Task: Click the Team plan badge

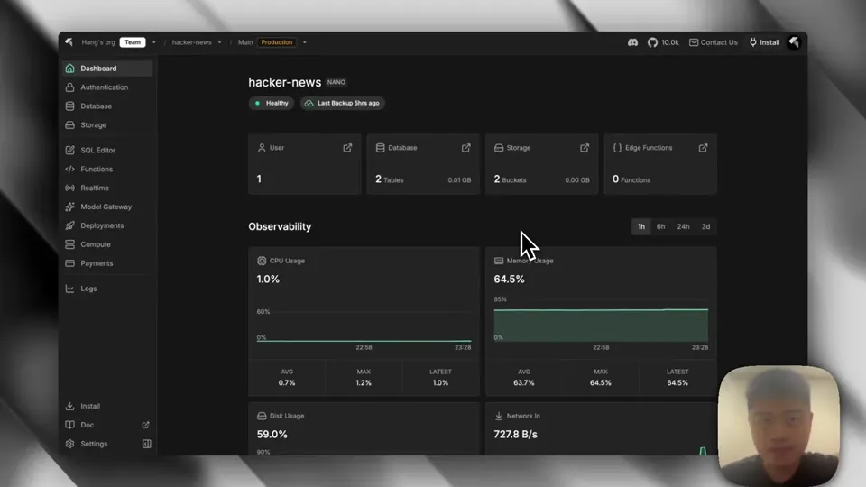Action: [x=133, y=42]
